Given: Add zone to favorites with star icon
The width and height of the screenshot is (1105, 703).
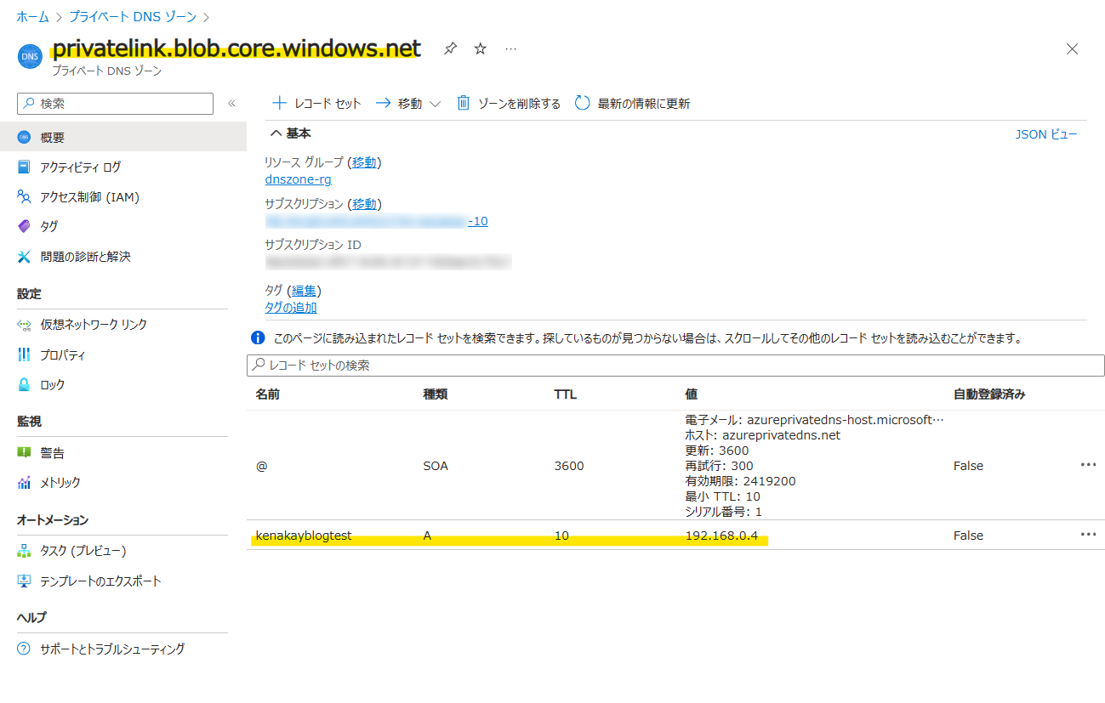Looking at the screenshot, I should [x=480, y=49].
